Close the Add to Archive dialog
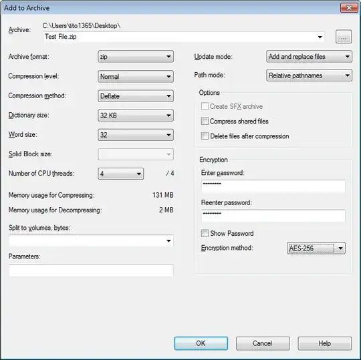The height and width of the screenshot is (360, 361). pyautogui.click(x=349, y=7)
